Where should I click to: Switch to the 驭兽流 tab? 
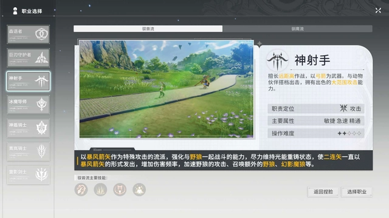[148, 28]
